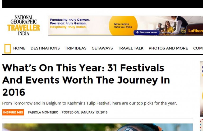Go to the HOME menu item
This screenshot has height=131, width=203.
pyautogui.click(x=19, y=48)
